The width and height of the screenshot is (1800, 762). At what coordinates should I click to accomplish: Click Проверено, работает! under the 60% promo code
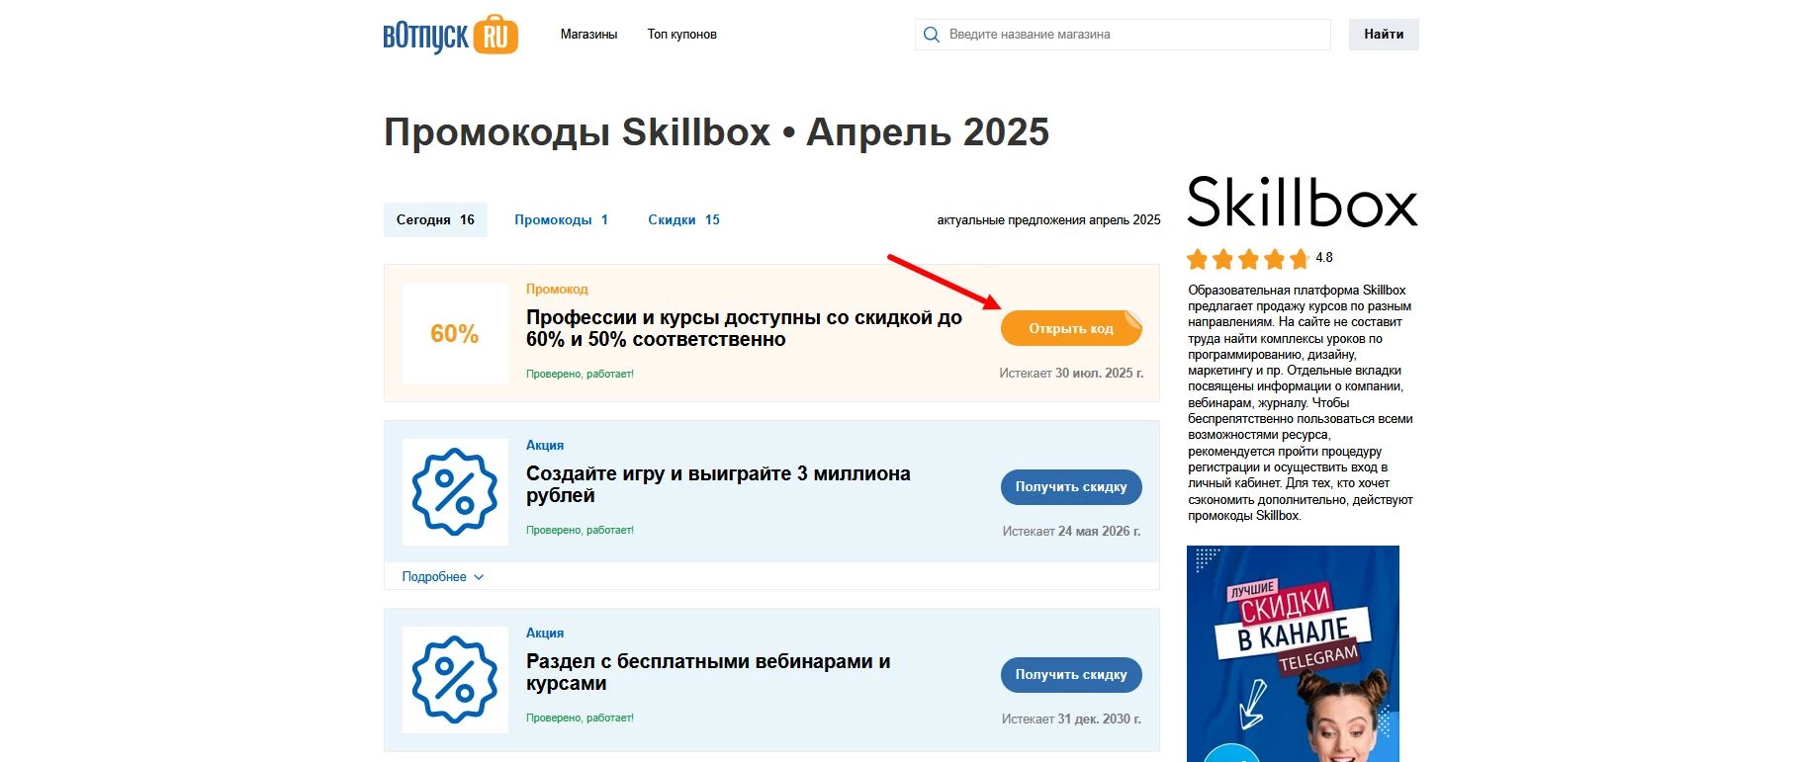[x=580, y=375]
